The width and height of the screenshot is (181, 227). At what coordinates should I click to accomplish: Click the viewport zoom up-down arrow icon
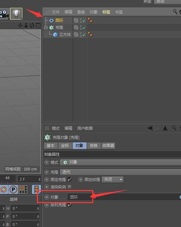pos(26,26)
